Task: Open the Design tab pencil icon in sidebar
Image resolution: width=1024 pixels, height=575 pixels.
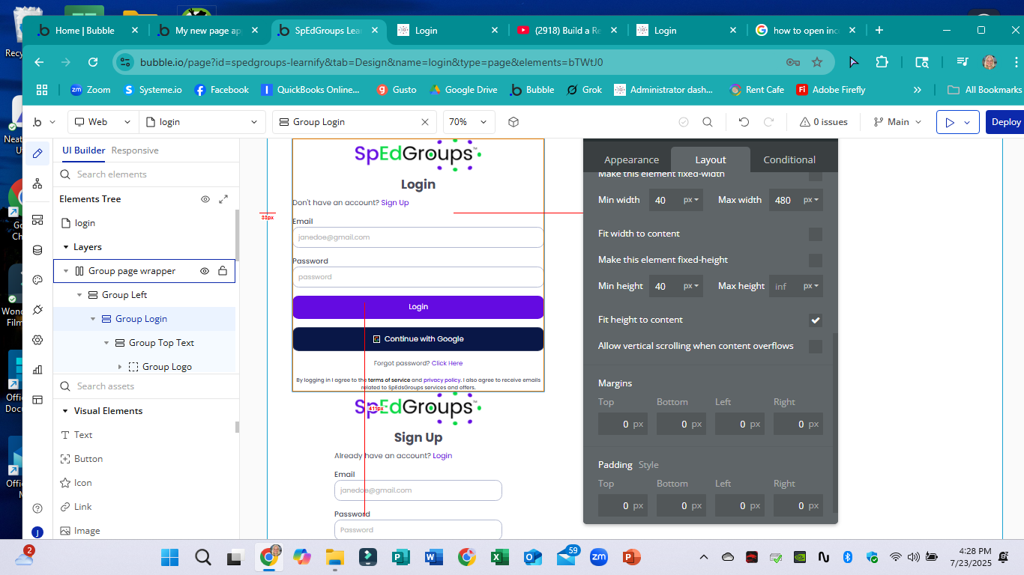Action: click(37, 153)
